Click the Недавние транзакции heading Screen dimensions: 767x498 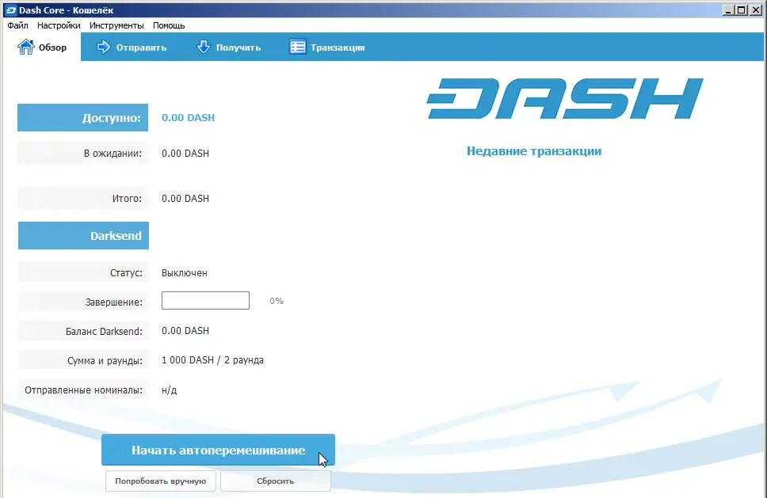(533, 151)
